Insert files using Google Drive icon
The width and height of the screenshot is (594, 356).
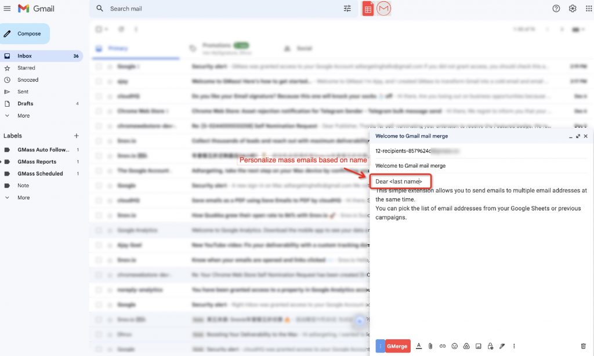(466, 346)
